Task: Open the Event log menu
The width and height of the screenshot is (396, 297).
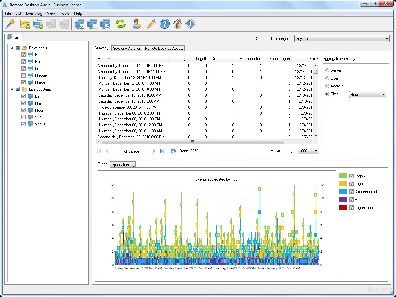Action: pos(34,13)
